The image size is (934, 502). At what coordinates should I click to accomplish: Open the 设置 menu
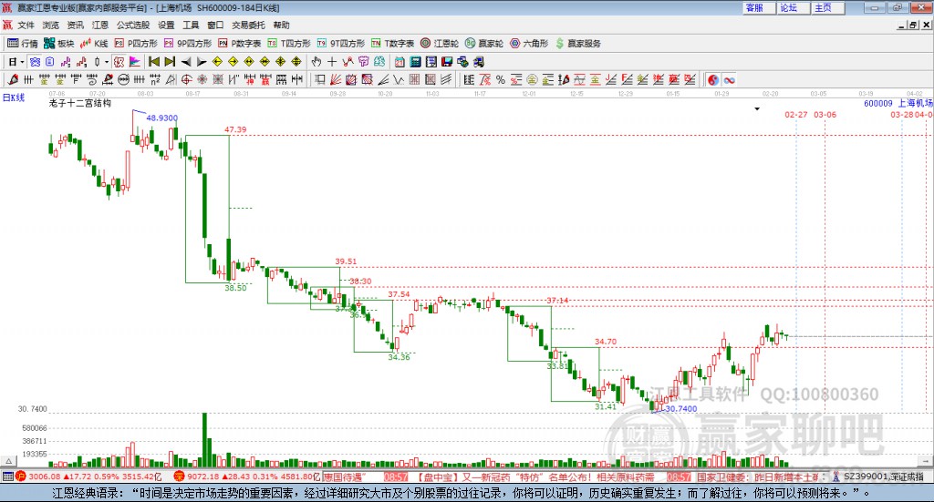tap(166, 25)
